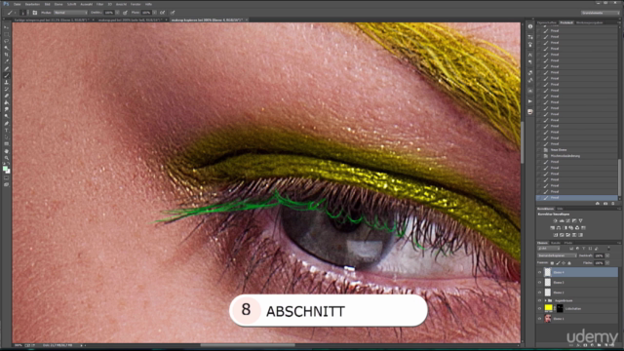Enable airbrush mode in options bar

163,13
